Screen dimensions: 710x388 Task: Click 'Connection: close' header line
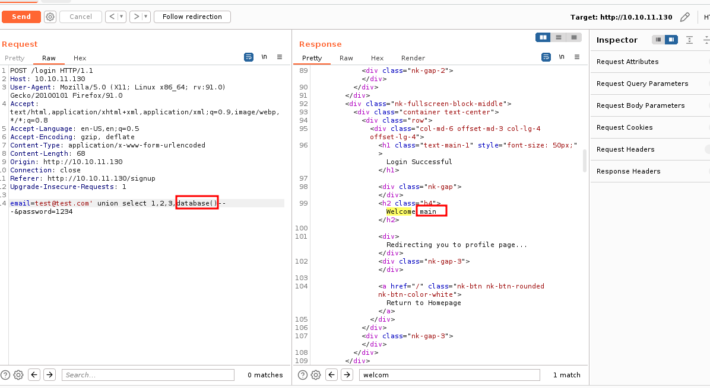45,170
